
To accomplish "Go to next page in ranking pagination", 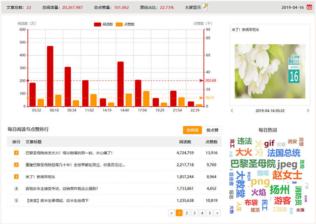I will pos(217,213).
